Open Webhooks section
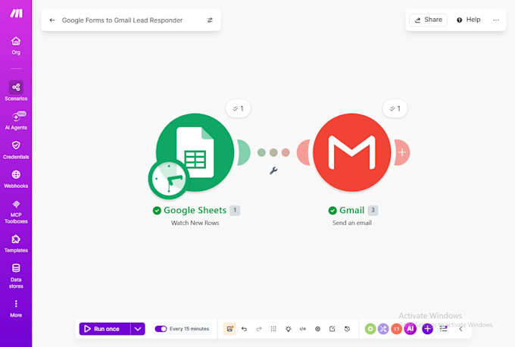 (x=16, y=179)
